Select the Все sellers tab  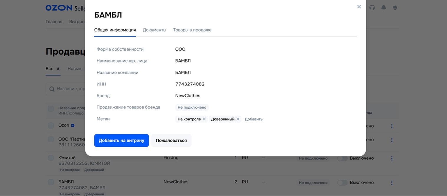53,68
